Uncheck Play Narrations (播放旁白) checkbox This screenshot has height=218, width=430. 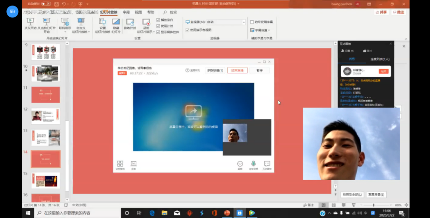158,20
